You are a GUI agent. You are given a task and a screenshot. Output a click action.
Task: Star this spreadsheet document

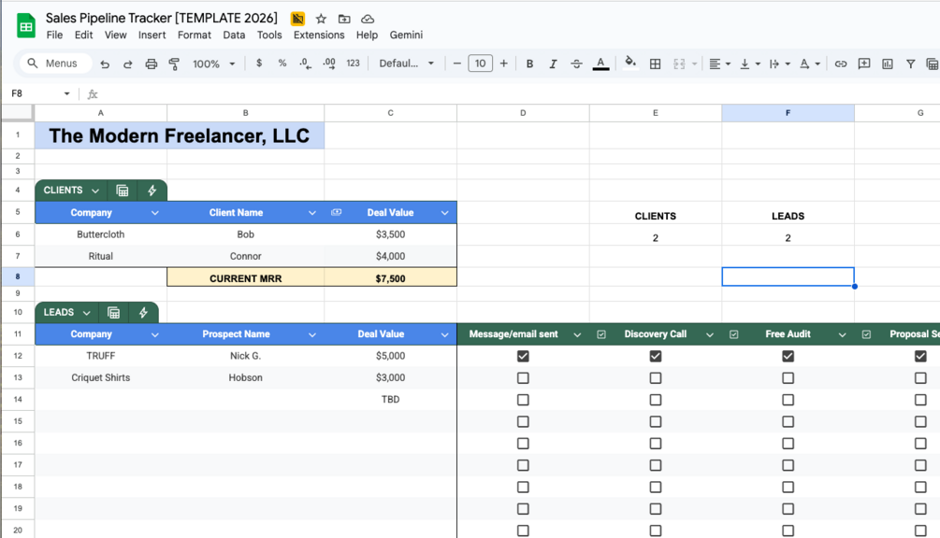[x=321, y=19]
